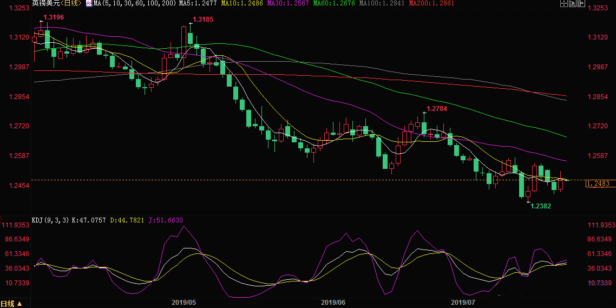The height and width of the screenshot is (308, 616).
Task: Click the 1.2784 high price label
Action: point(437,109)
